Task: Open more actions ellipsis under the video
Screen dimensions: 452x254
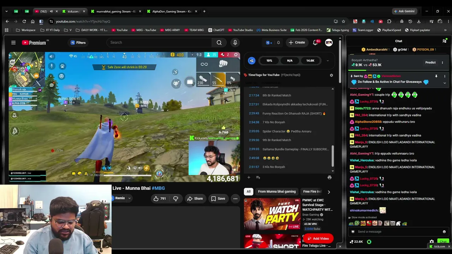Action: pos(235,199)
